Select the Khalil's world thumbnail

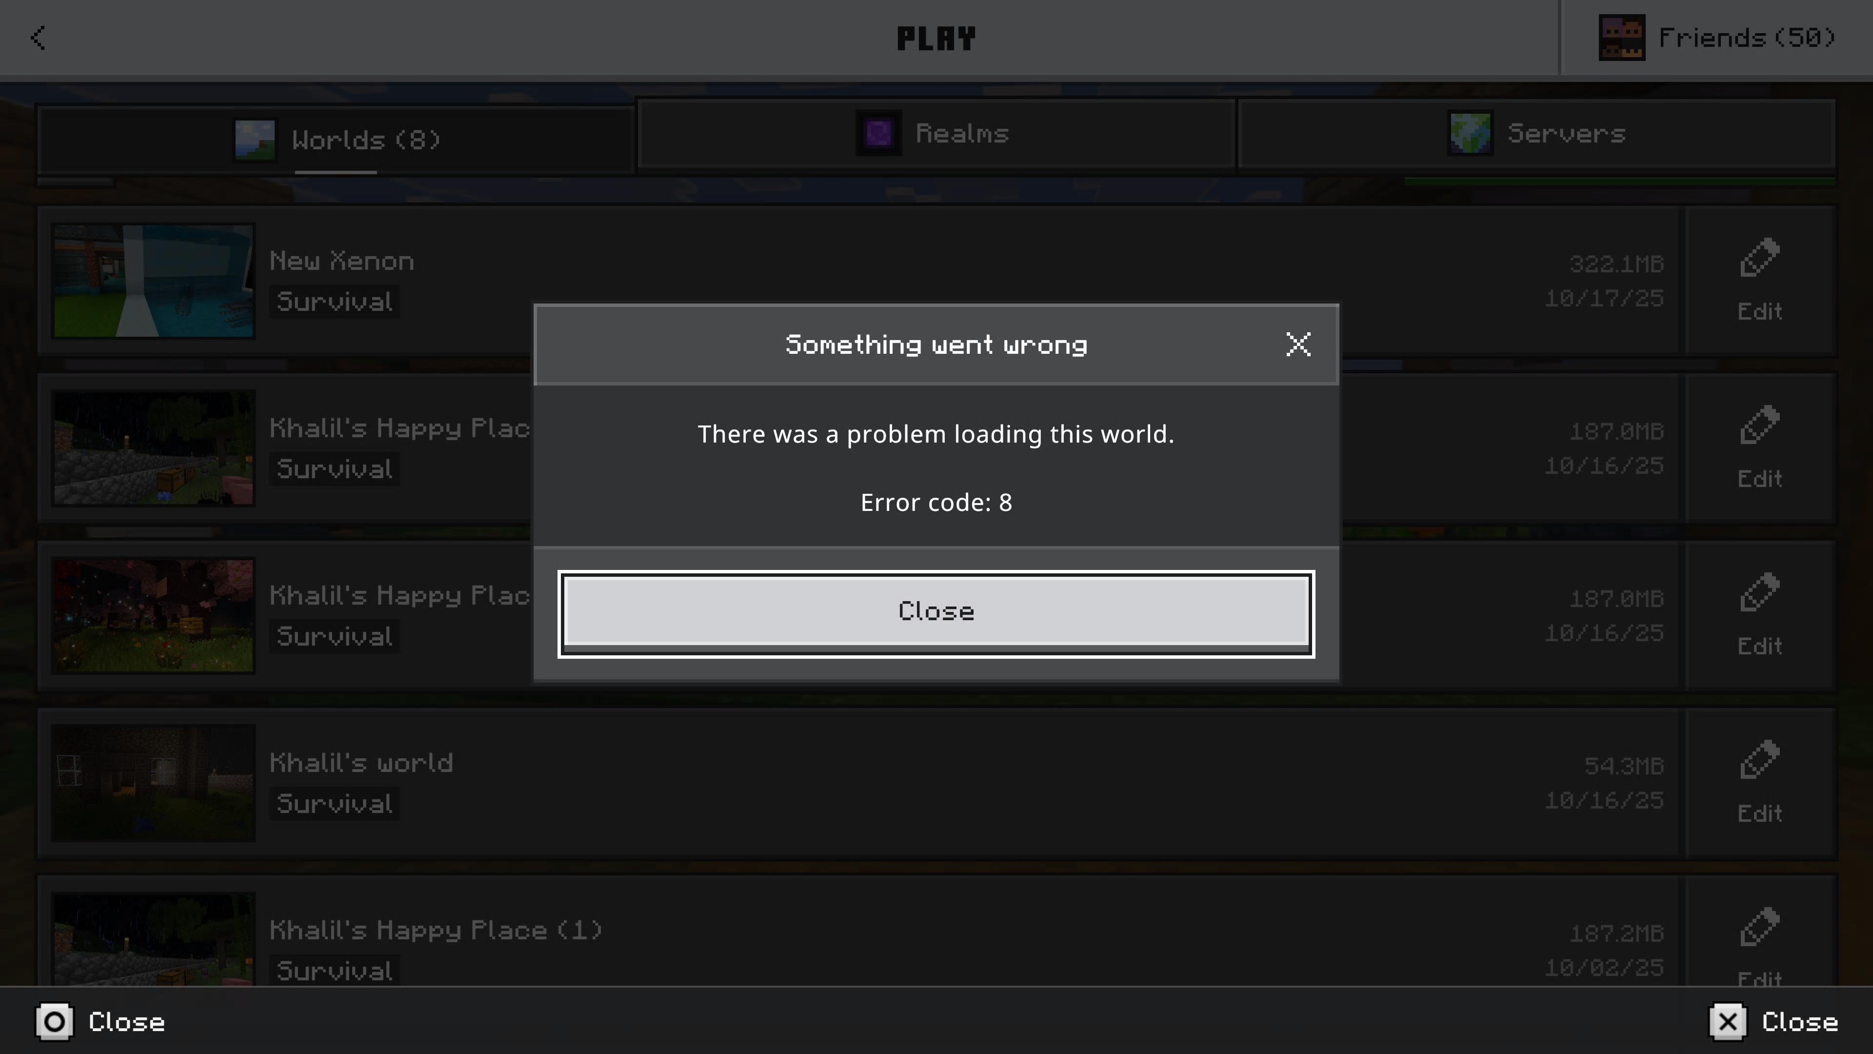coord(154,783)
